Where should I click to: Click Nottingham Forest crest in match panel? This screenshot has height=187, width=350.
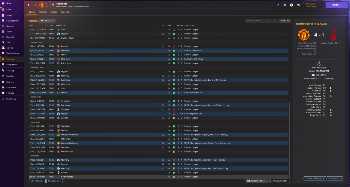[x=333, y=35]
